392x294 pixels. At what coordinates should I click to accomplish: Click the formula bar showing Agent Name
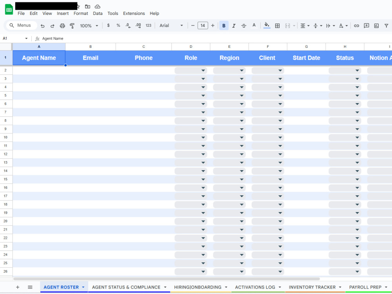point(215,38)
